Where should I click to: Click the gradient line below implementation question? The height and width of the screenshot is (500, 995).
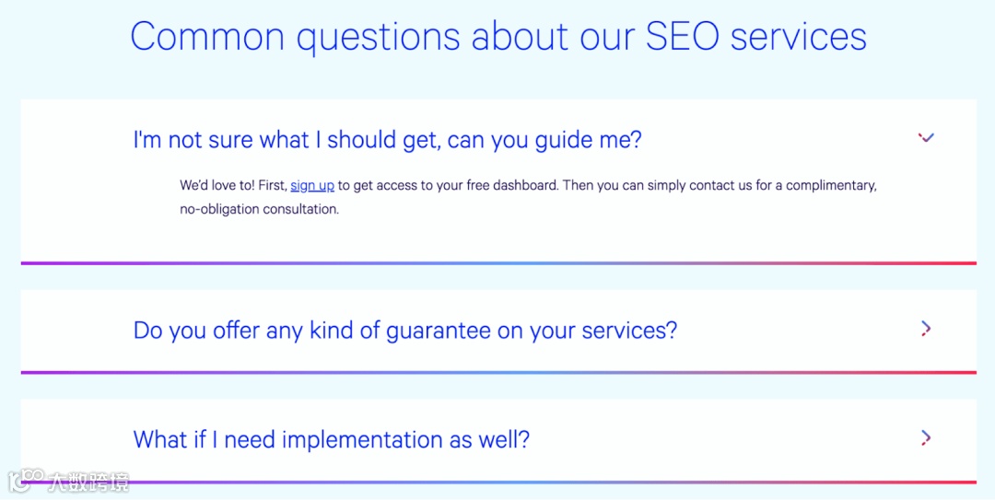(497, 482)
